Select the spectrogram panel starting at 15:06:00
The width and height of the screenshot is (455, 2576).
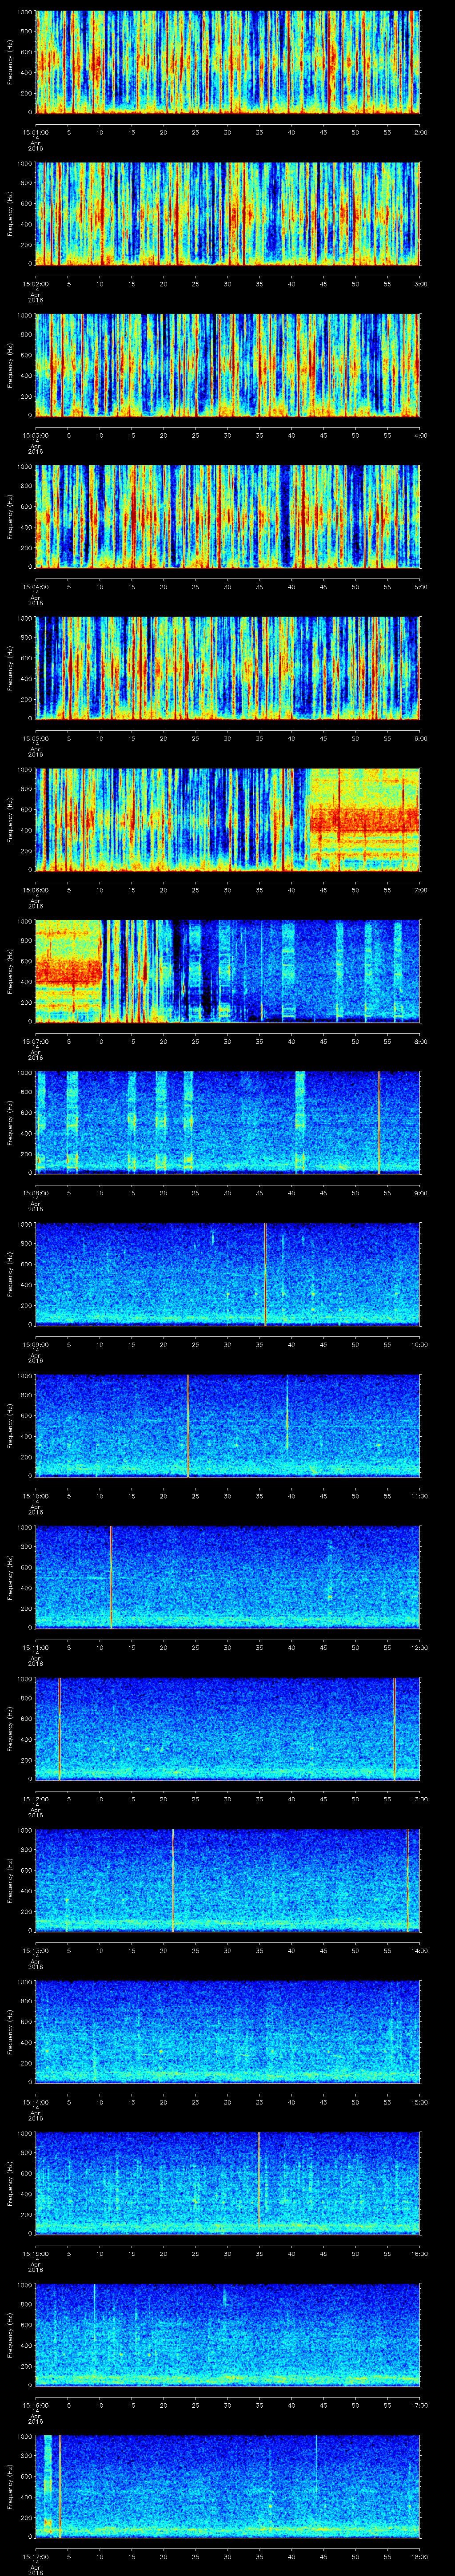pos(228,820)
